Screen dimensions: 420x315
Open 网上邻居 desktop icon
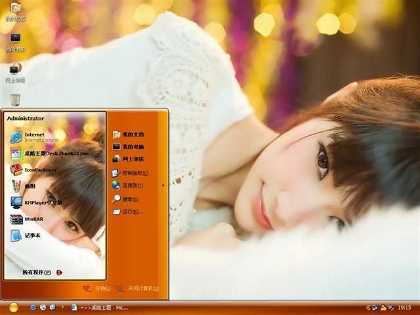click(15, 71)
